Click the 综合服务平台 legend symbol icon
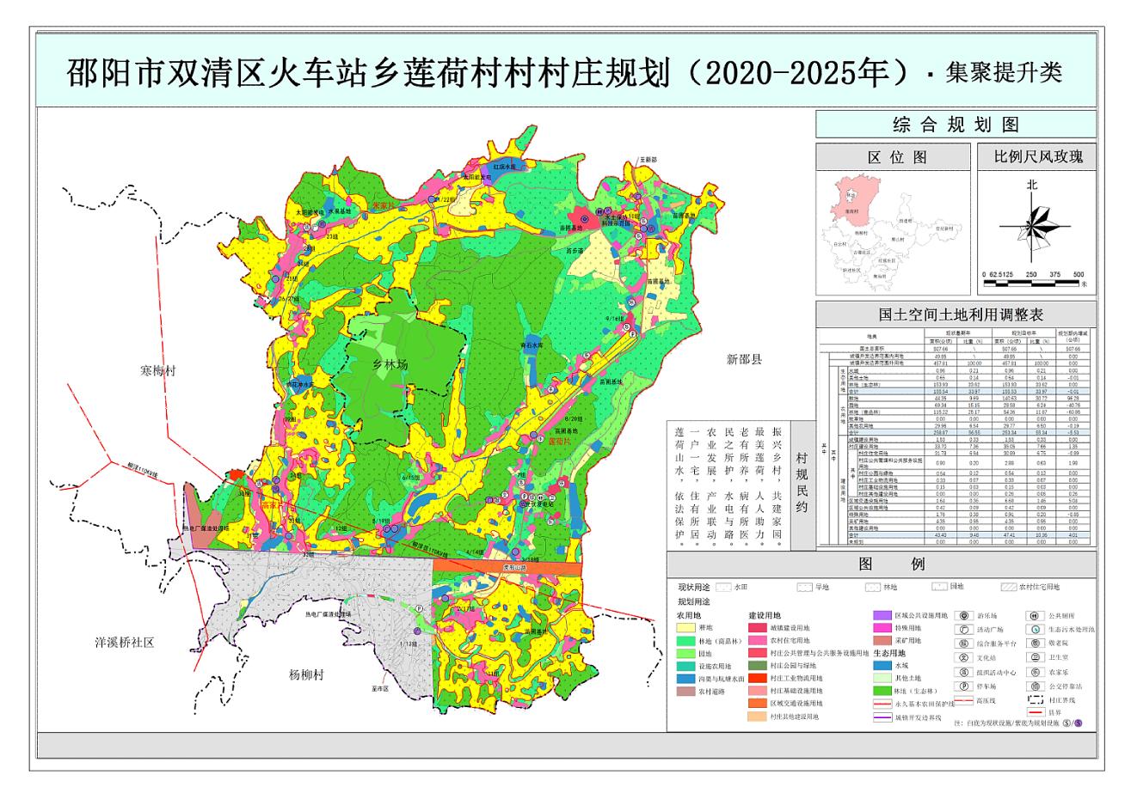The image size is (1131, 799). pos(963,643)
